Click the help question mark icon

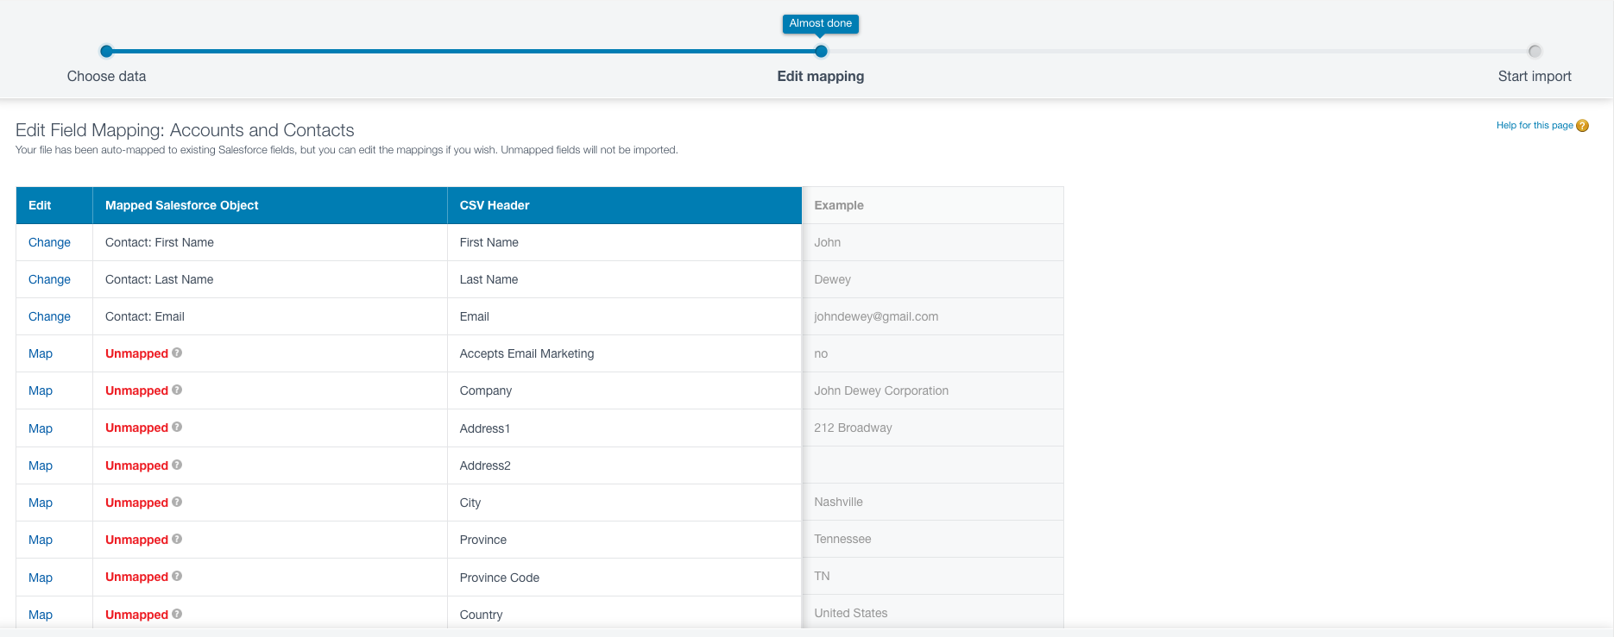point(1582,126)
